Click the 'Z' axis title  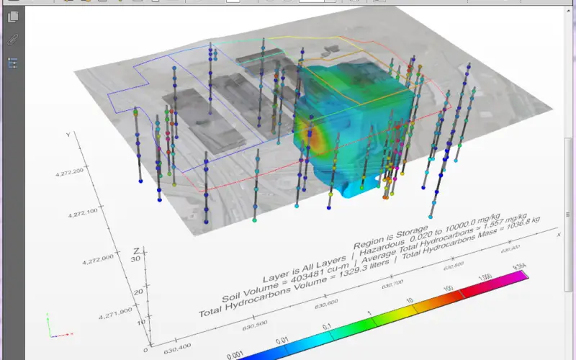coord(136,251)
